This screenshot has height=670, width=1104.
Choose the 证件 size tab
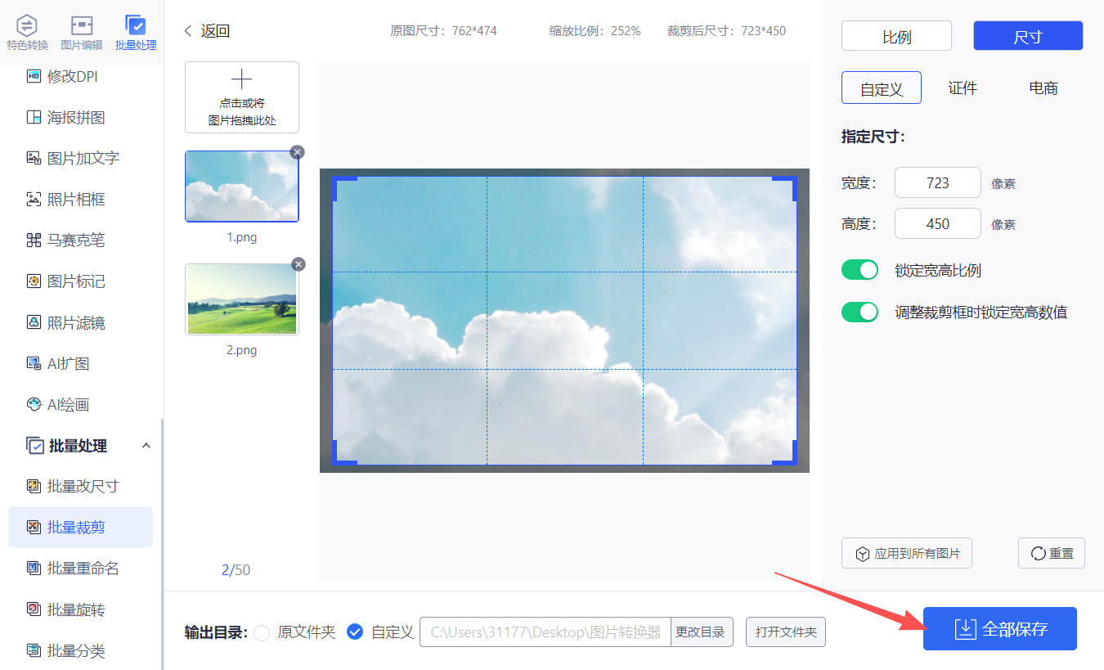963,88
